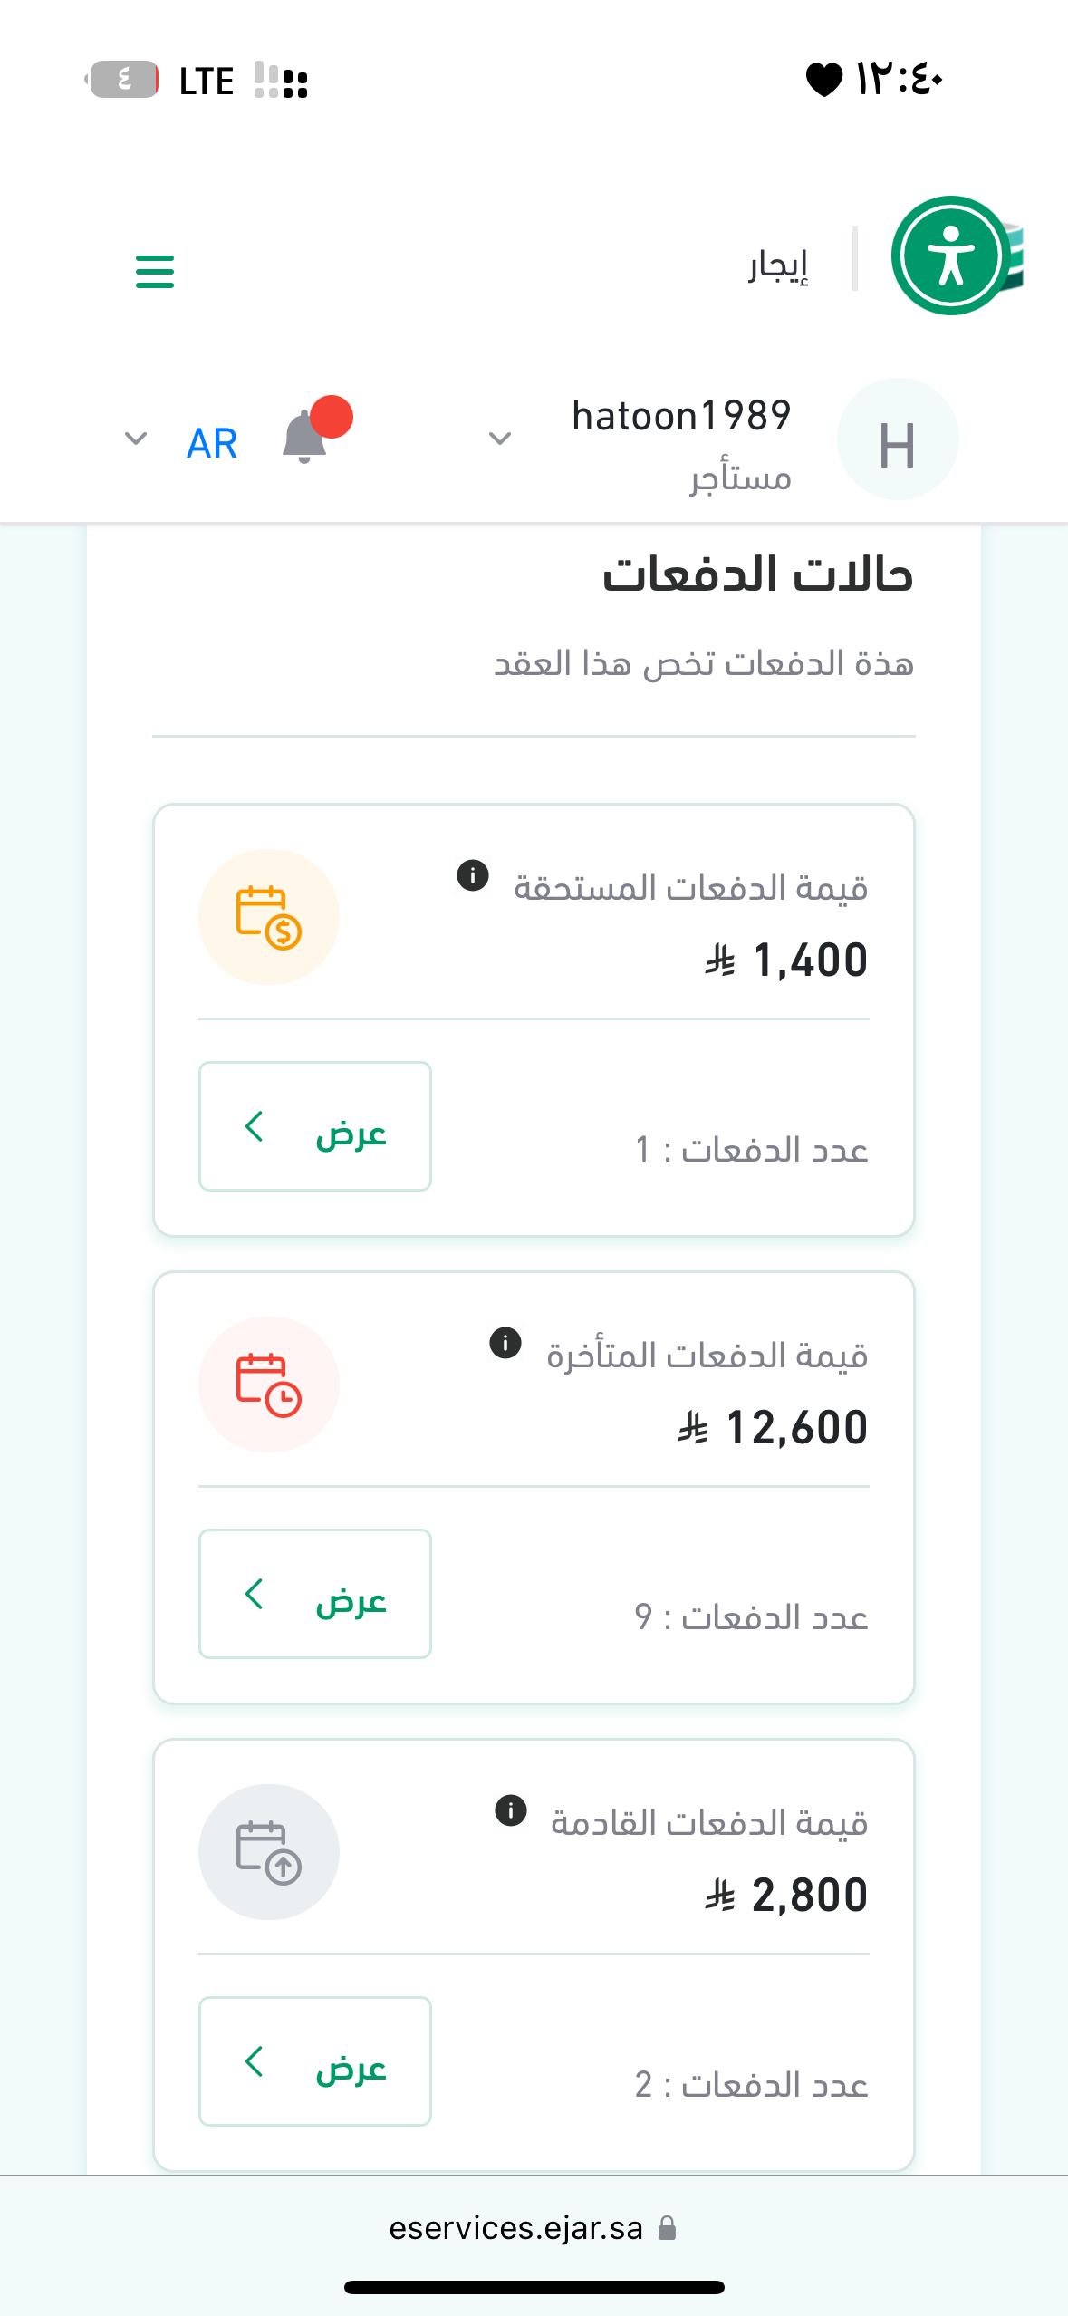Screen dimensions: 1068x2316
Task: Click the gray upcoming payments calendar icon
Action: click(269, 1852)
